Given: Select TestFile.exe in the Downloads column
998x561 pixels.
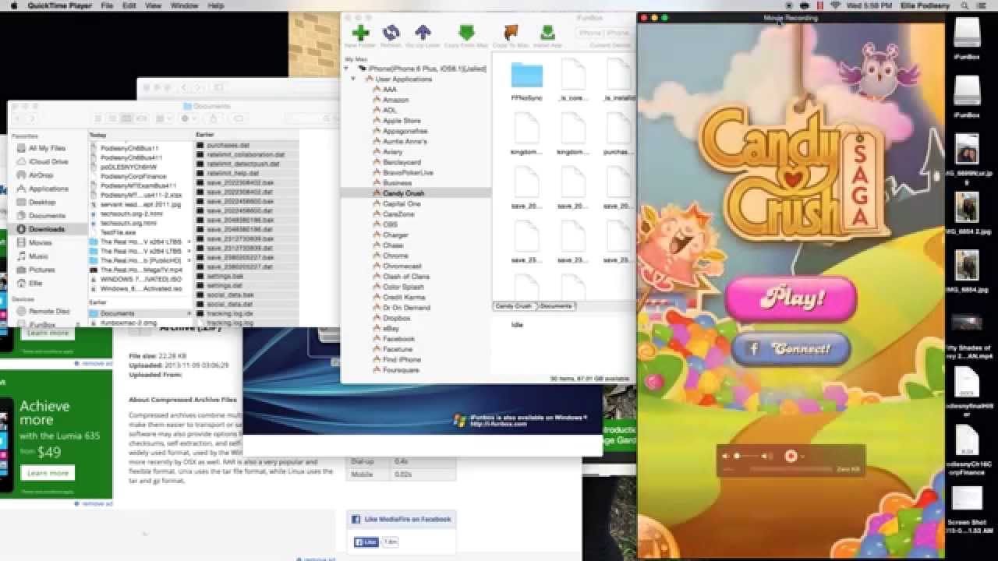Looking at the screenshot, I should point(118,233).
